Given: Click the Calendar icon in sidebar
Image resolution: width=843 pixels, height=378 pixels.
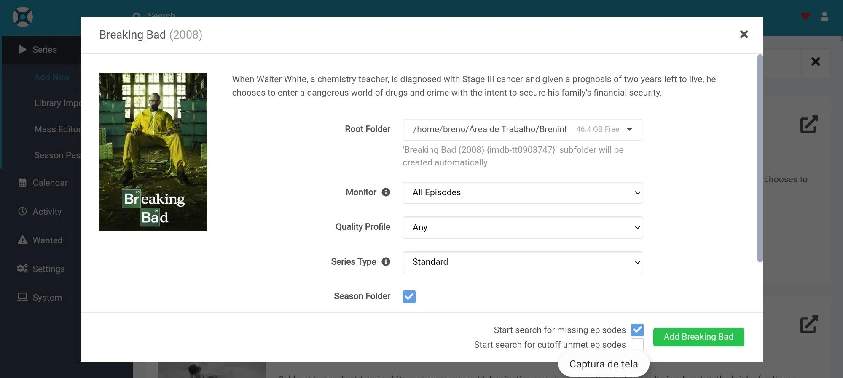Looking at the screenshot, I should point(22,183).
